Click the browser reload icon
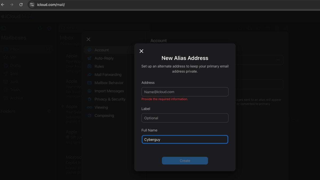Image resolution: width=320 pixels, height=180 pixels. (21, 5)
